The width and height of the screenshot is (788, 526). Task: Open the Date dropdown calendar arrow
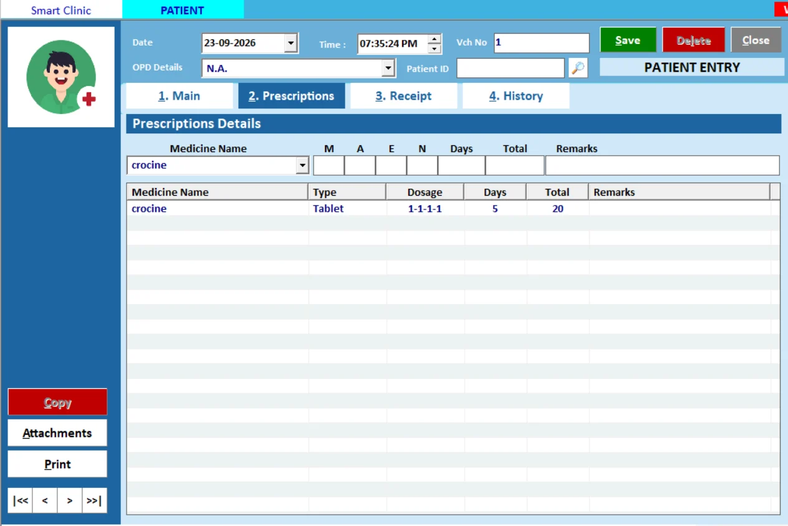click(291, 43)
